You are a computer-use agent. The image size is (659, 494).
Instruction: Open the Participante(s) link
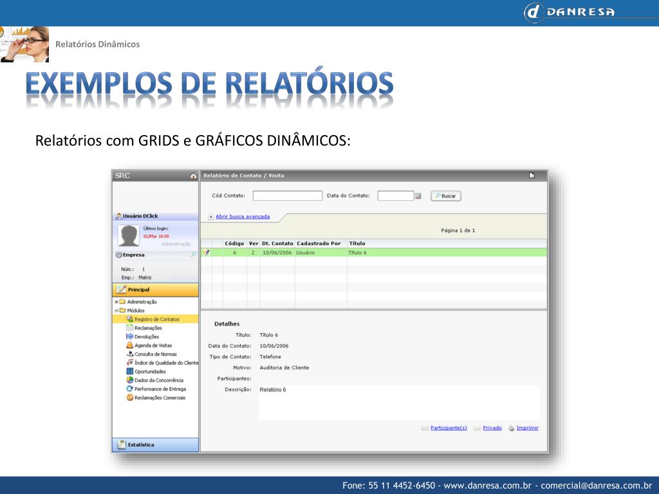coord(448,428)
